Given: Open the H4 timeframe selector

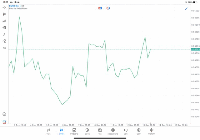Looking at the screenshot, I should pyautogui.click(x=4, y=48).
